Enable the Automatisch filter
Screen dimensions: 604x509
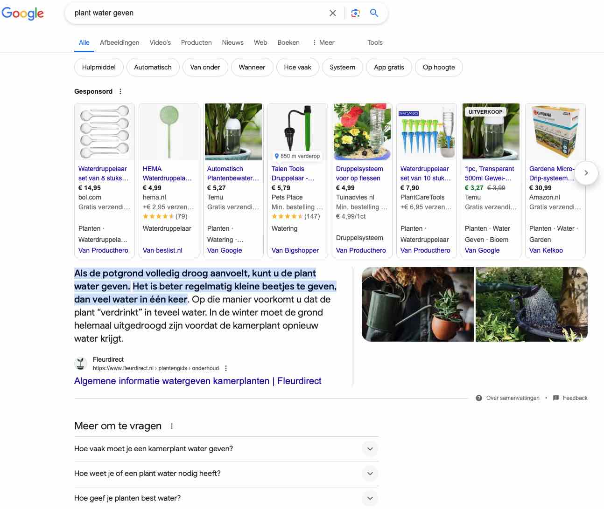point(153,67)
